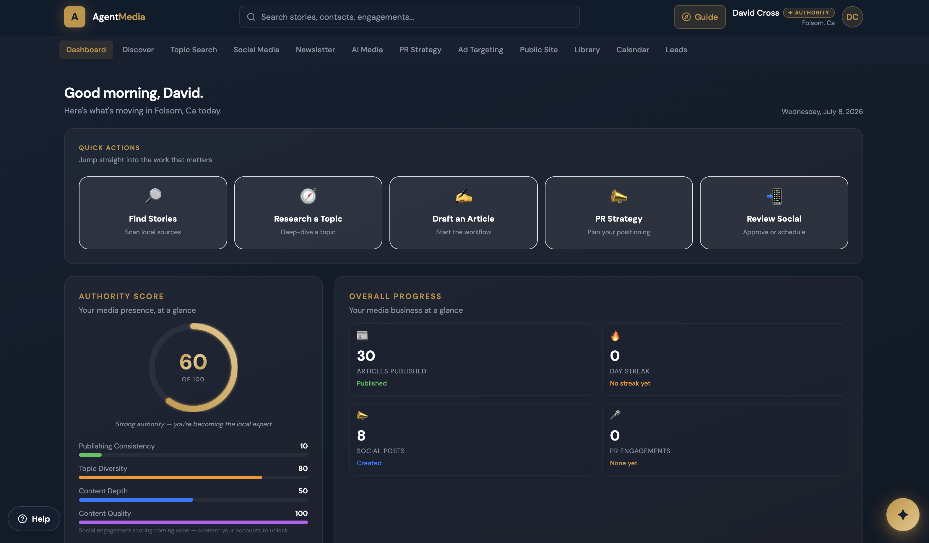The width and height of the screenshot is (929, 543).
Task: Focus the search stories, contacts, engagements field
Action: tap(409, 17)
